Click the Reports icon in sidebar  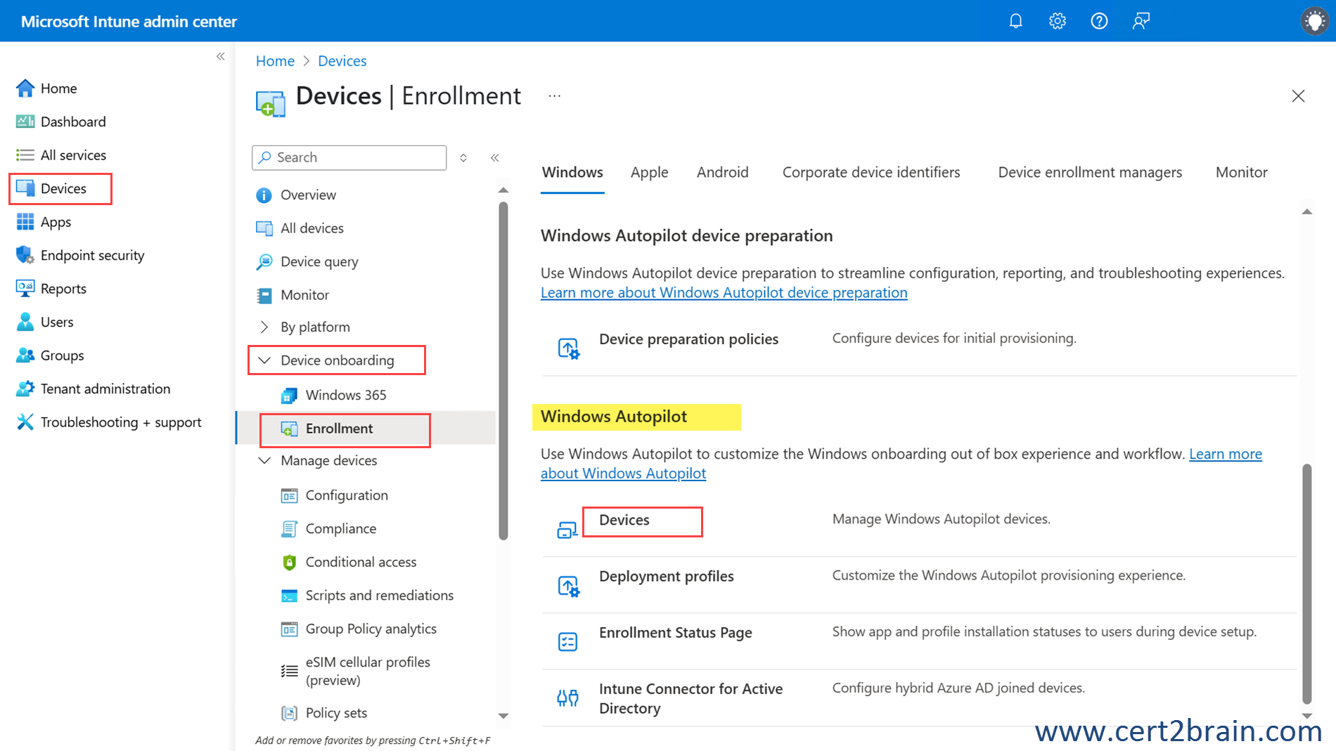tap(25, 288)
